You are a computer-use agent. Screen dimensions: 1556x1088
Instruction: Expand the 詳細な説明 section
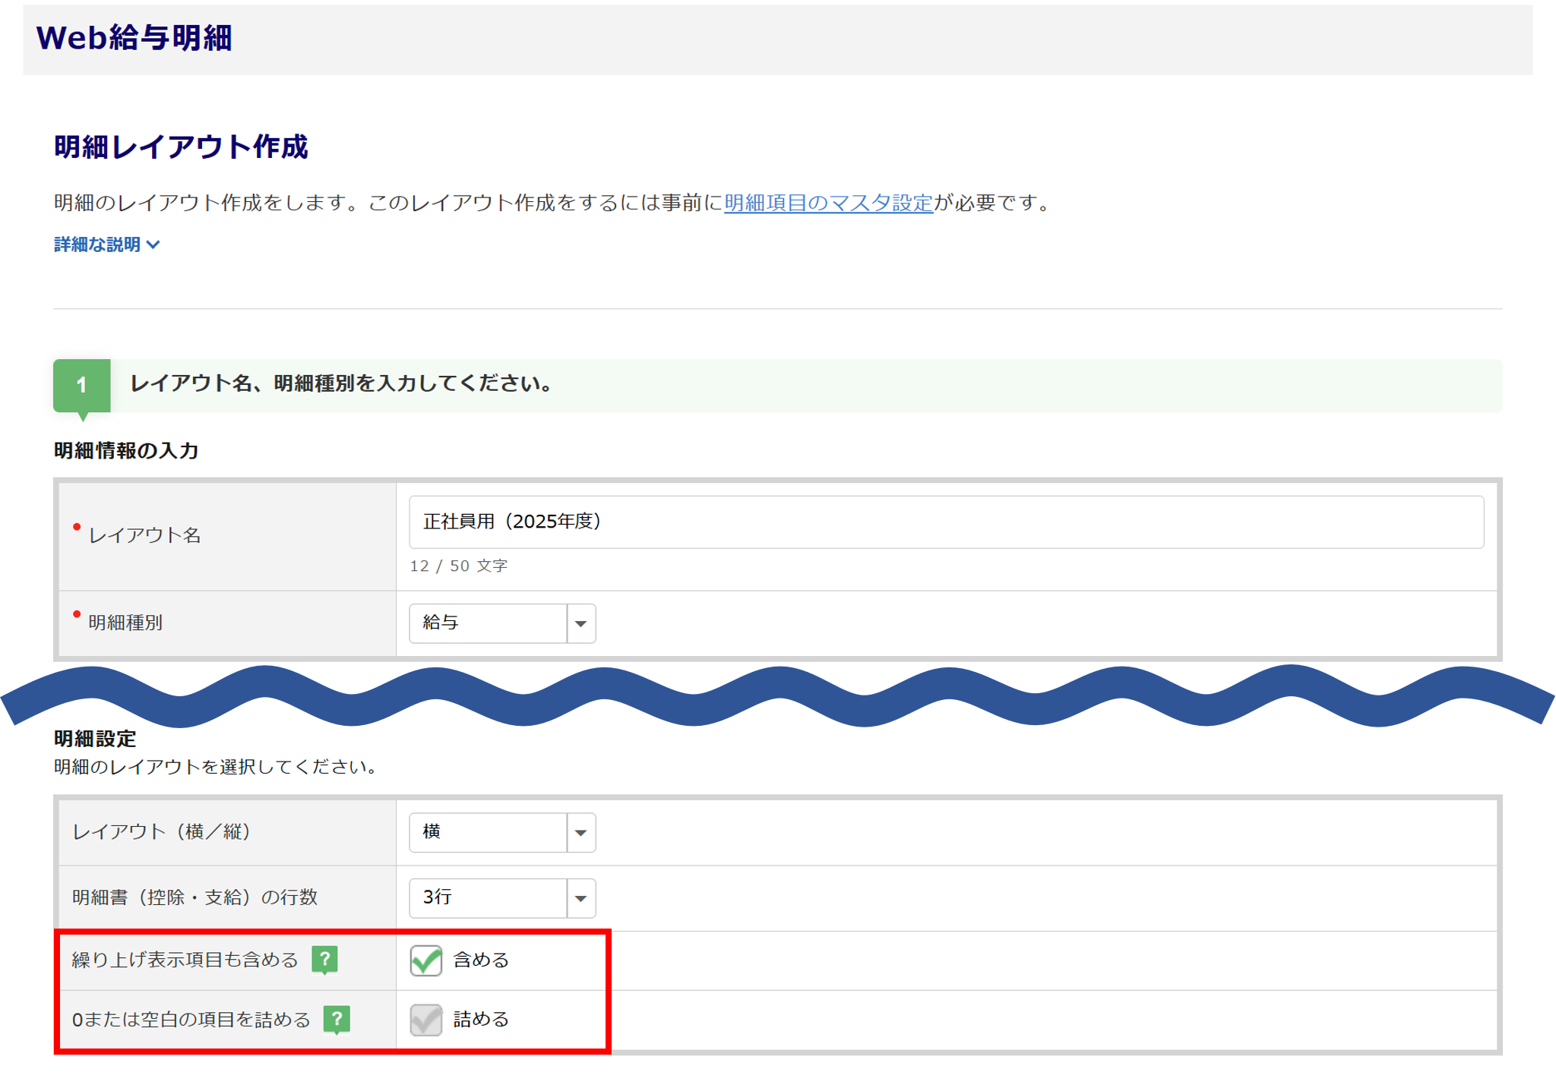pos(97,244)
